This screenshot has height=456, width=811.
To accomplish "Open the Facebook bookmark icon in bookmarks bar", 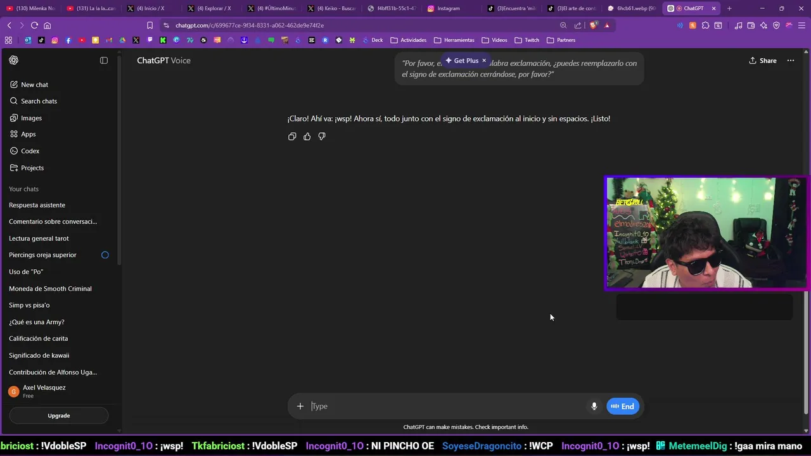I will (68, 40).
